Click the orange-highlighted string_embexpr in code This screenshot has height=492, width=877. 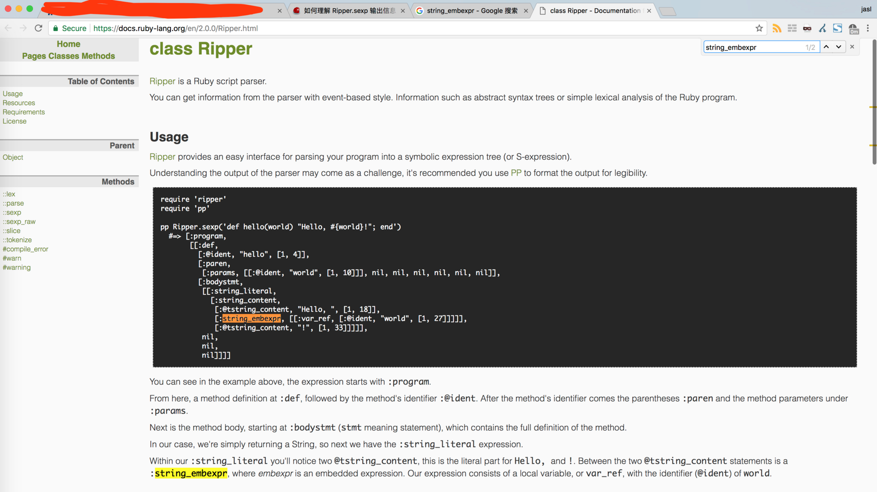(x=252, y=319)
